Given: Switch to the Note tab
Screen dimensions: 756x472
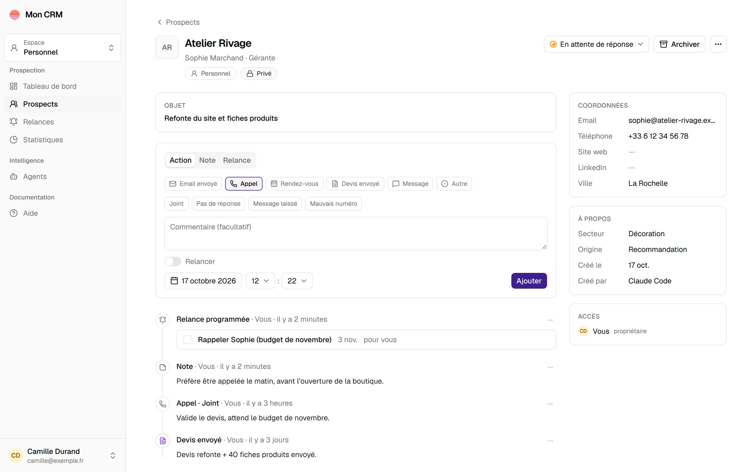Looking at the screenshot, I should (x=207, y=160).
